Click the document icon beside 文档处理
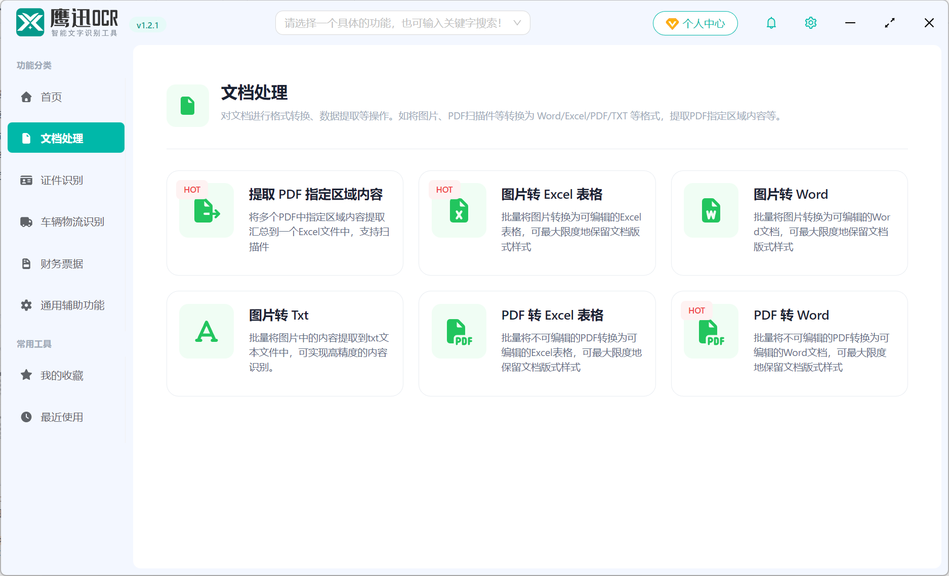This screenshot has height=576, width=949. pyautogui.click(x=26, y=139)
